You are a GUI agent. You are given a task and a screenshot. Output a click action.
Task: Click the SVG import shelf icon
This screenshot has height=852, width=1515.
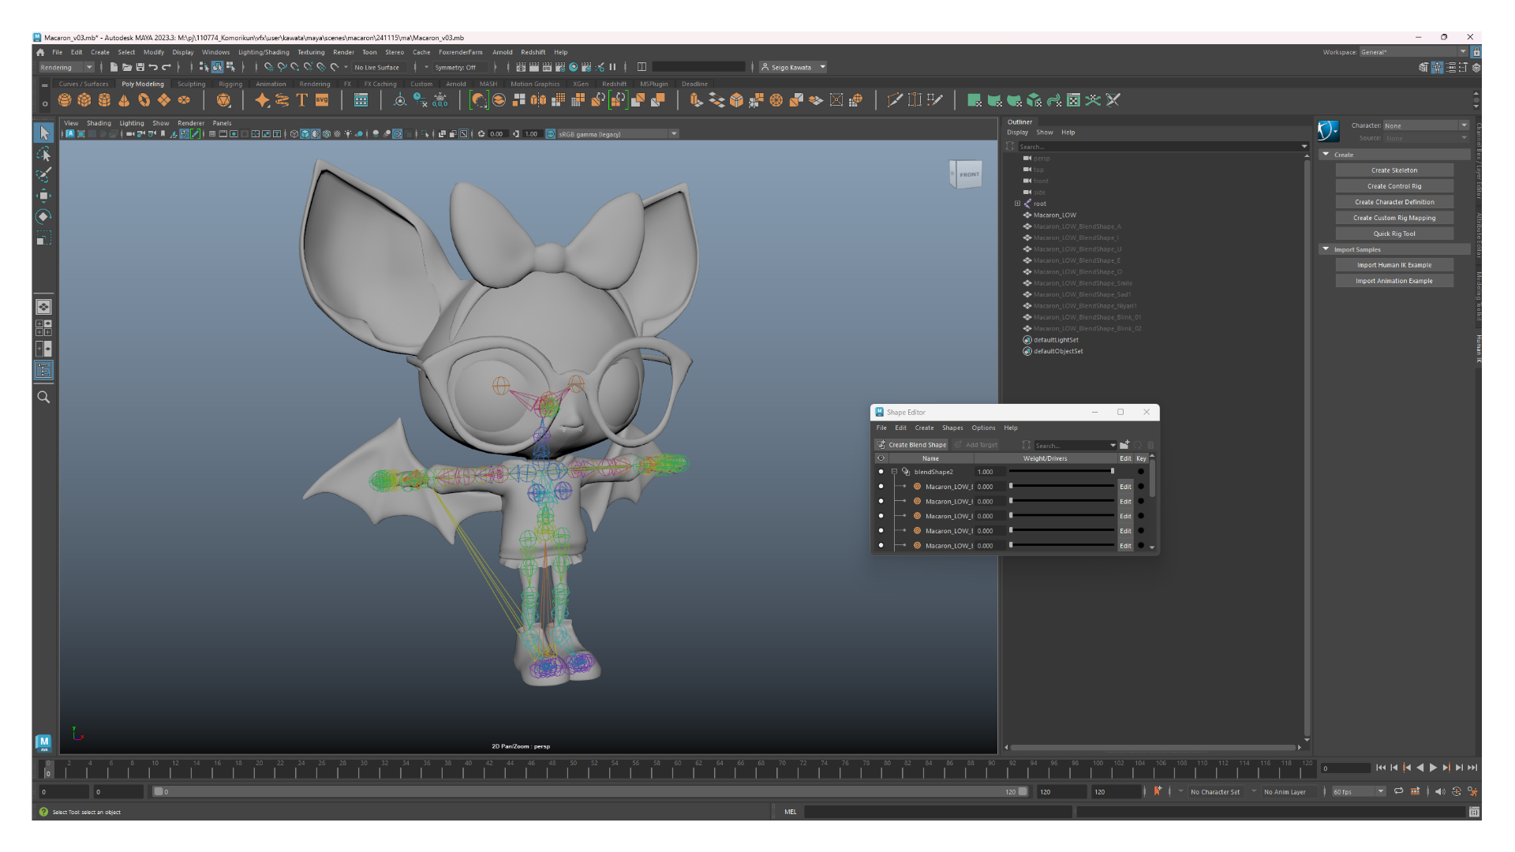point(322,100)
